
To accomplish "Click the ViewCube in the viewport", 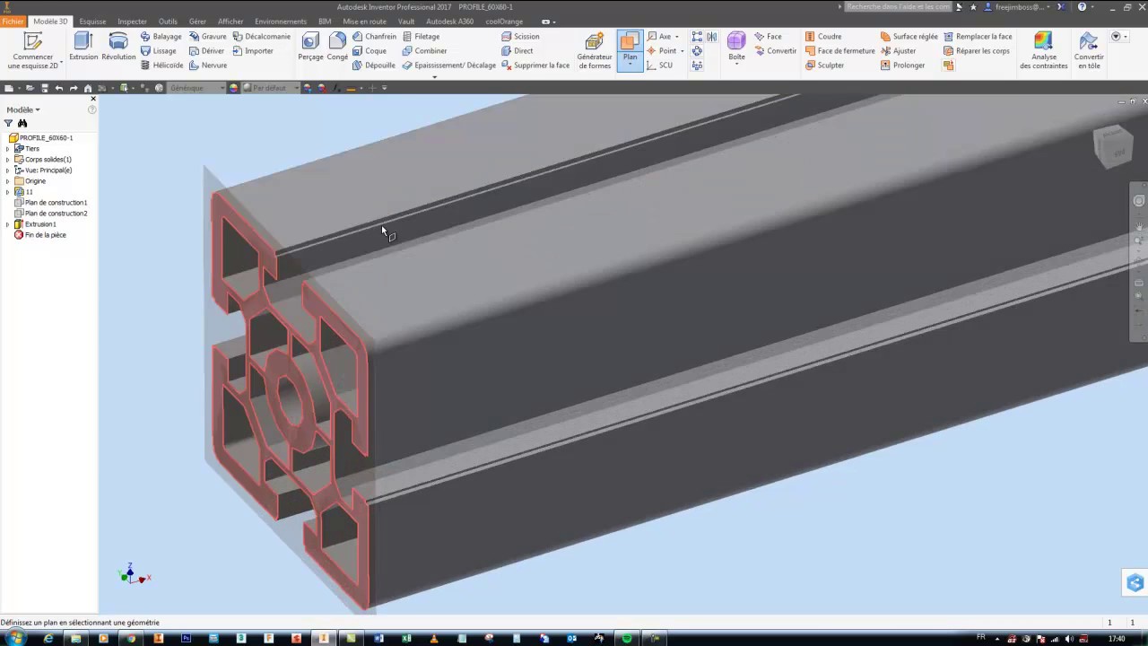I will click(1112, 145).
